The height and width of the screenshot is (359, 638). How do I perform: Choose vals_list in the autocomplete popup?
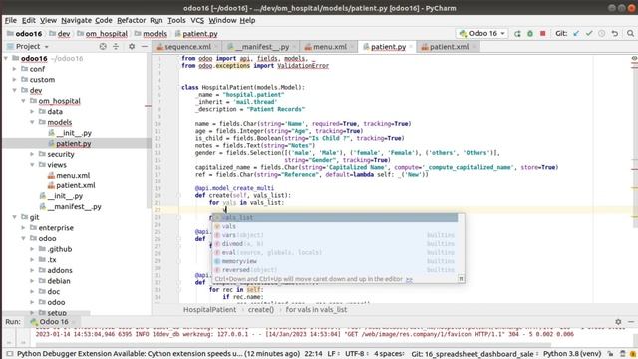click(x=335, y=217)
